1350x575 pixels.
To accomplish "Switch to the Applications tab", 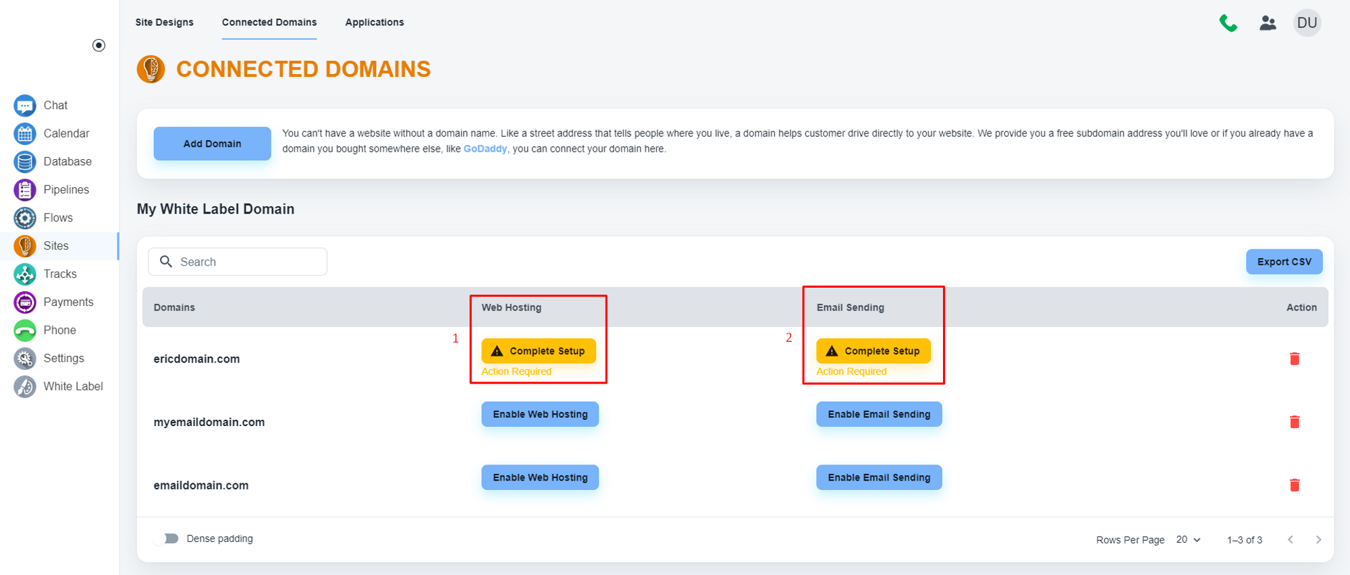I will click(x=374, y=22).
